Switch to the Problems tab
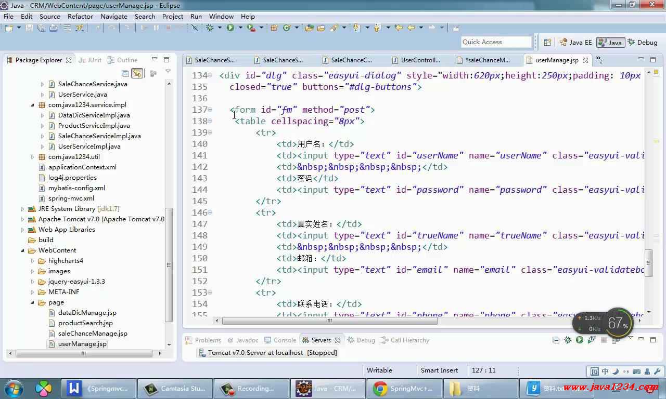Image resolution: width=666 pixels, height=399 pixels. pos(203,340)
